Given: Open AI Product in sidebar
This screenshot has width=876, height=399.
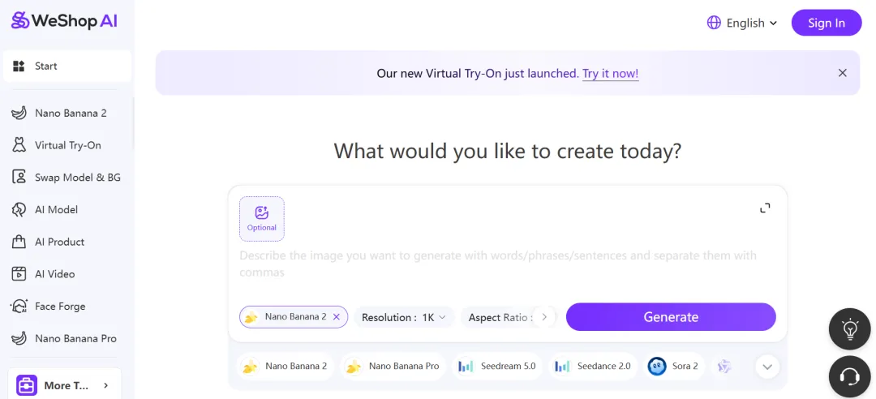Looking at the screenshot, I should 67,242.
